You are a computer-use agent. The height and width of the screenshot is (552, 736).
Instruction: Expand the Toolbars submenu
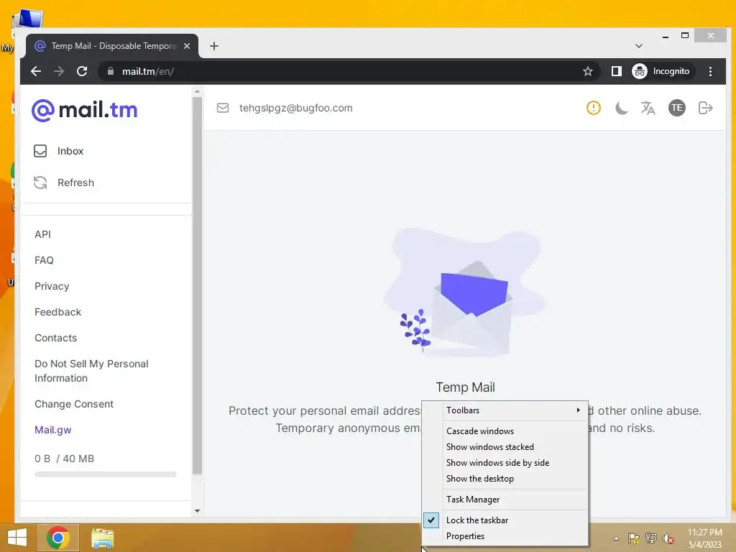[x=505, y=410]
